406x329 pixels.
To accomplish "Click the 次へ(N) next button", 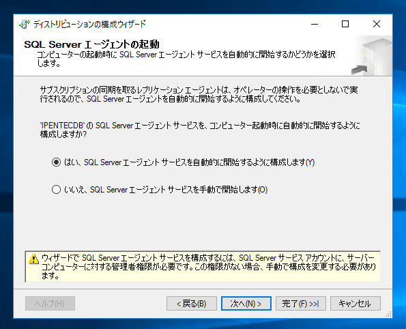I will (246, 303).
